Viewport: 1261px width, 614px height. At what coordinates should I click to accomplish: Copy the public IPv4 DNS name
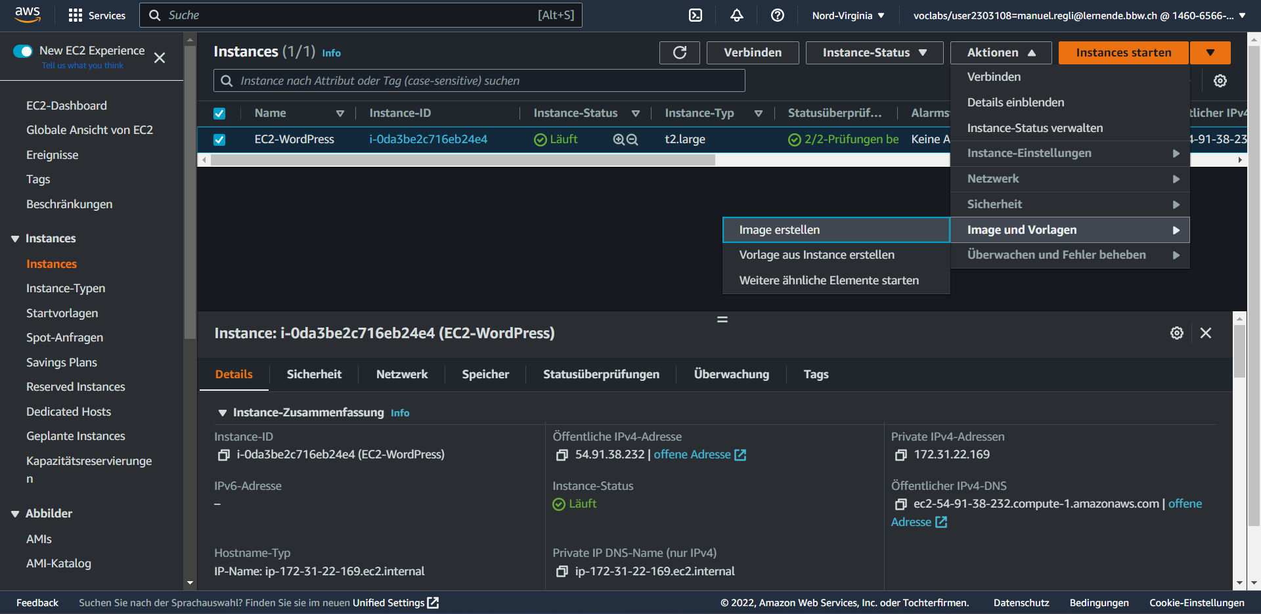(901, 504)
